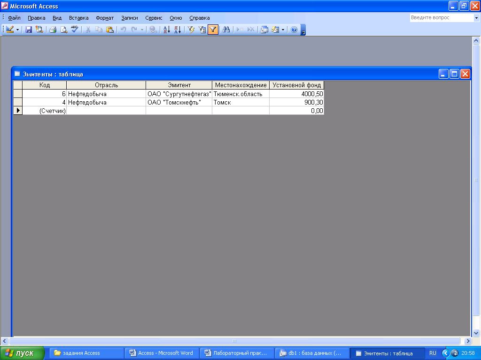Toggle the Apply Filter funnel button

[213, 30]
